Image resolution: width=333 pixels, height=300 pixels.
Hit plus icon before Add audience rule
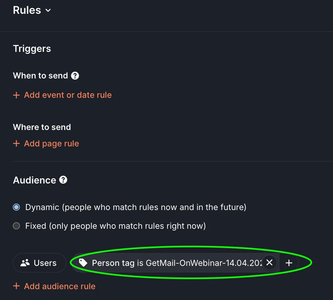(16, 286)
